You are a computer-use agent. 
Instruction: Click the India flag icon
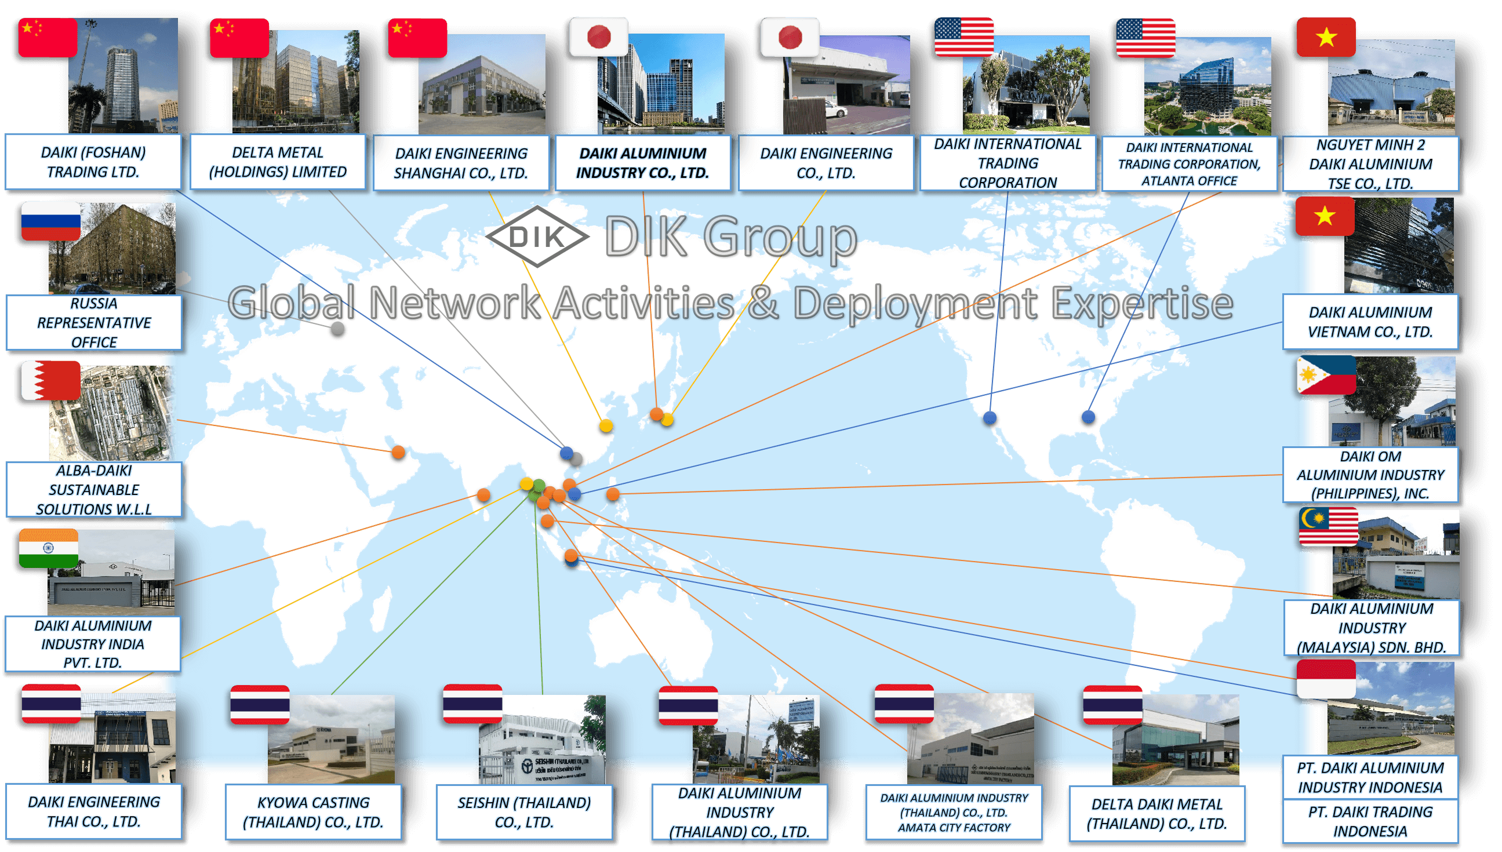tap(49, 548)
